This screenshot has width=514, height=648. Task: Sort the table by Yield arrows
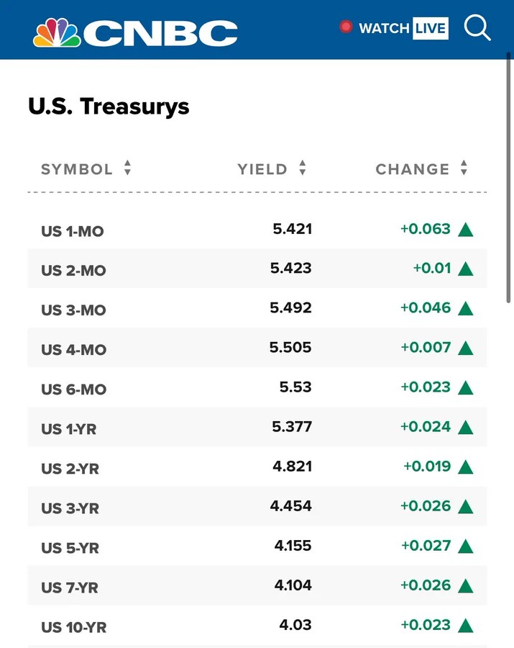303,168
